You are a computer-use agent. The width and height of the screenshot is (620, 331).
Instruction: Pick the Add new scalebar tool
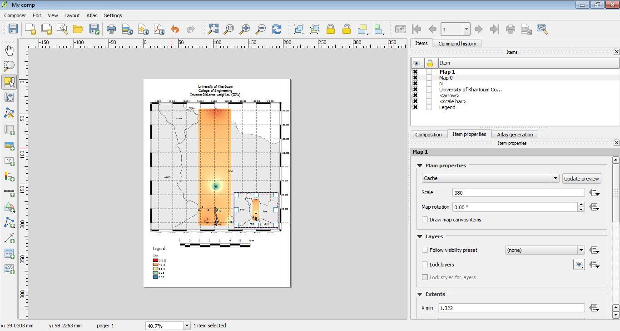coord(9,192)
